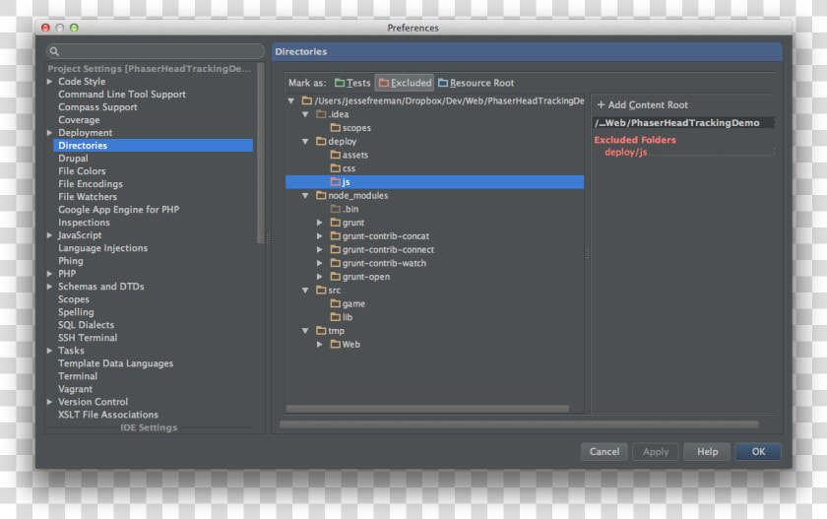Open the Spelling settings page
The width and height of the screenshot is (827, 519).
76,312
